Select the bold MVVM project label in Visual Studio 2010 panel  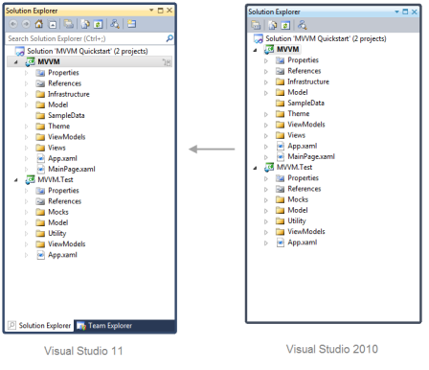pyautogui.click(x=287, y=49)
